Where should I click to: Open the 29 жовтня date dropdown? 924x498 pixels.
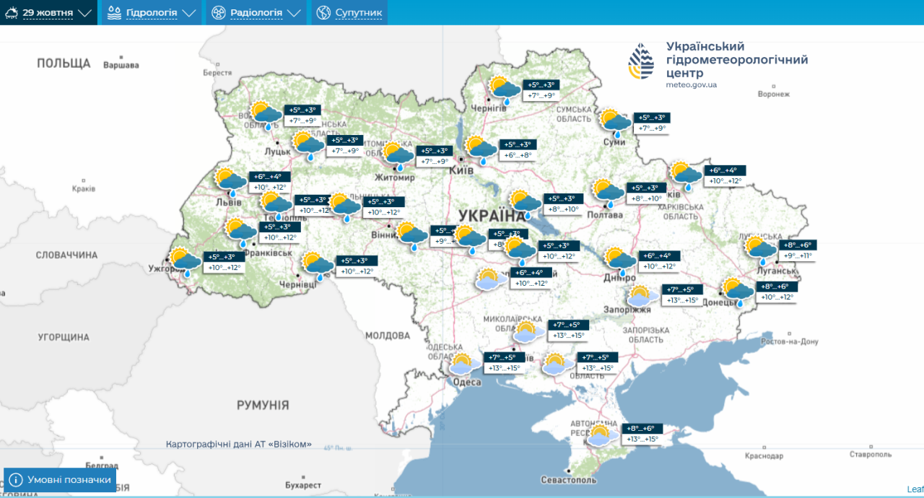pos(84,12)
